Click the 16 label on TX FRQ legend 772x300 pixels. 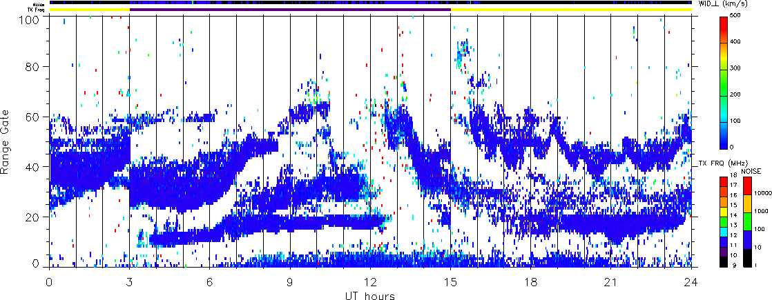coord(733,195)
